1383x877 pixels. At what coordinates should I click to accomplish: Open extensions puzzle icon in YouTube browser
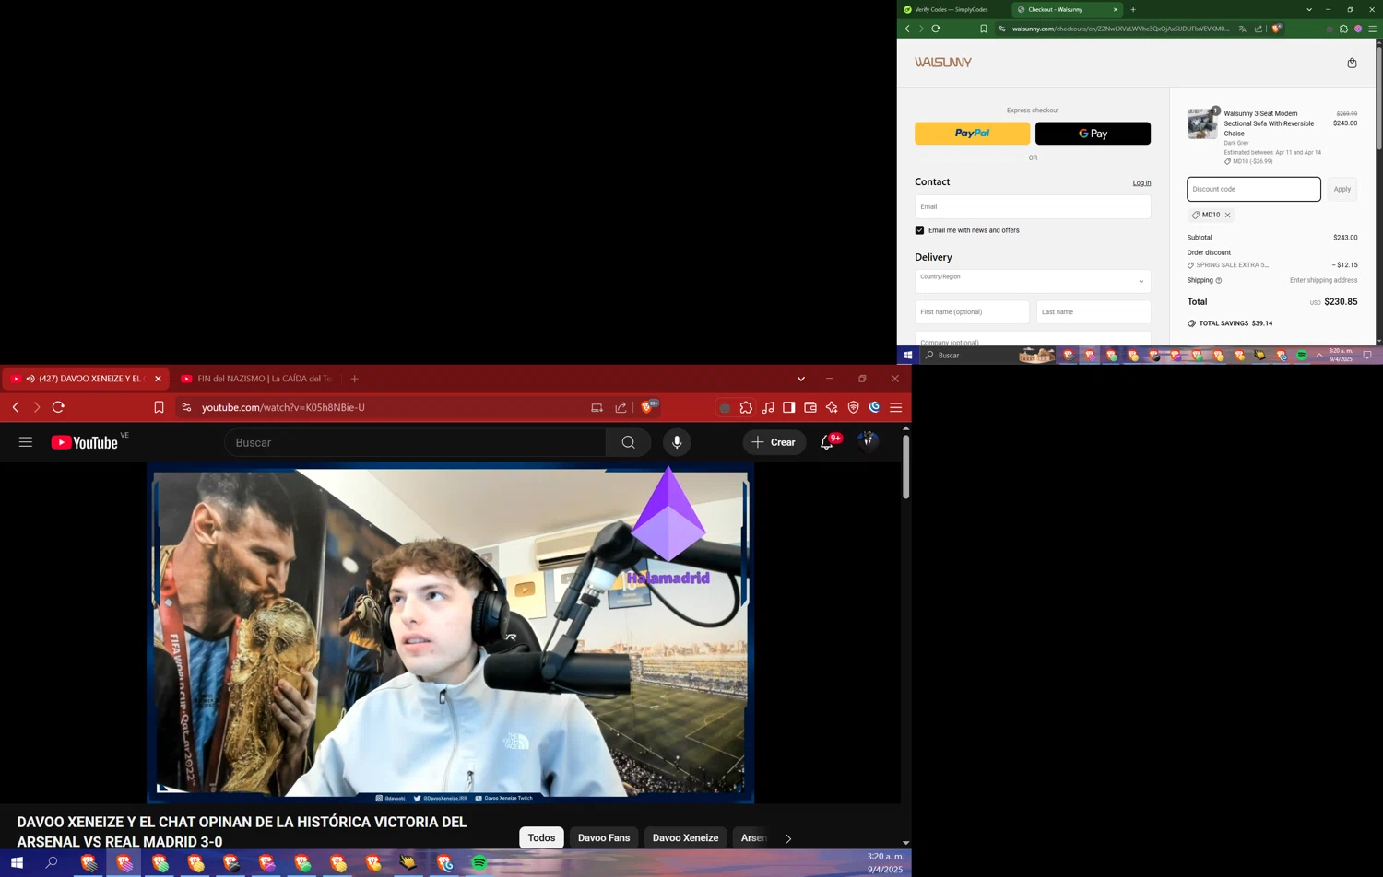[746, 407]
